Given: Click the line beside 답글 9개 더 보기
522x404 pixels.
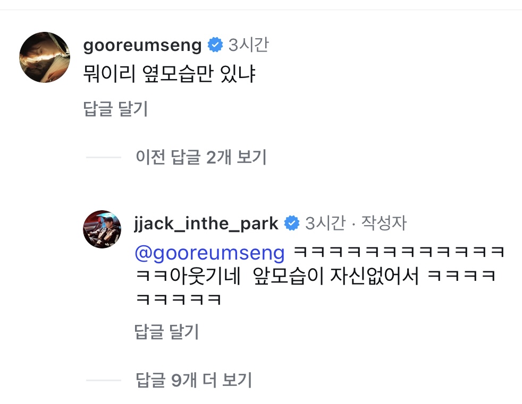Looking at the screenshot, I should pos(104,381).
